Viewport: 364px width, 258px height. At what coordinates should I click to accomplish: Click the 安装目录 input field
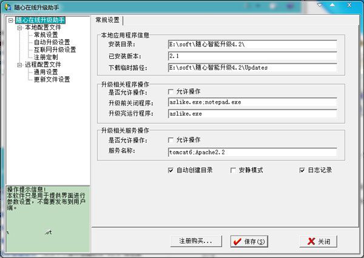click(x=252, y=44)
